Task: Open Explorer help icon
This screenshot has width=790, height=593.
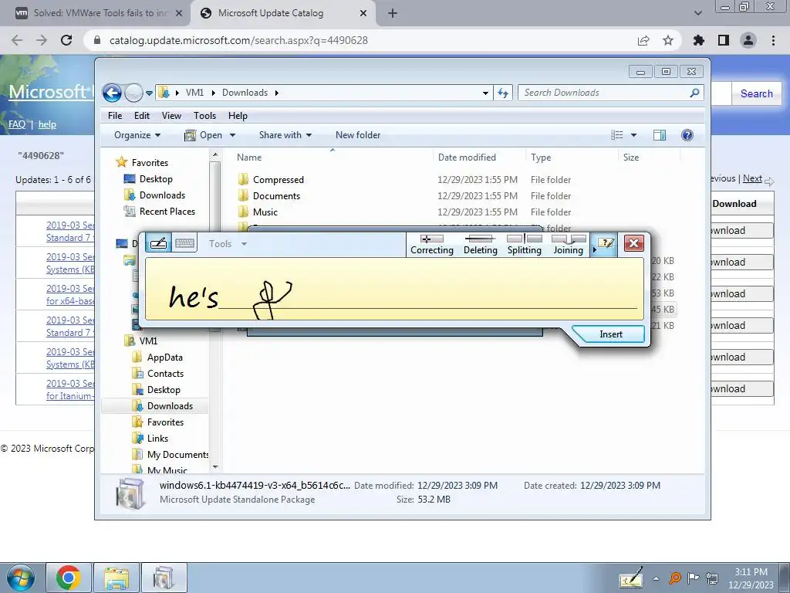Action: 687,135
